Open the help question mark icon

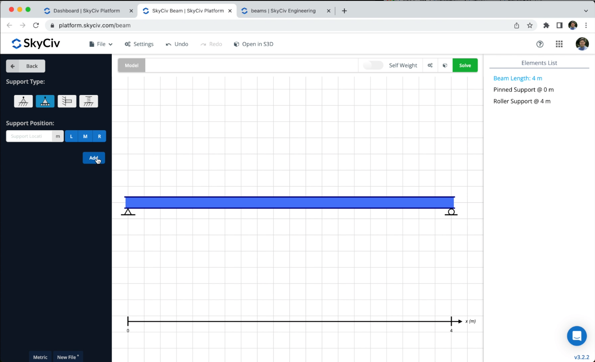540,44
